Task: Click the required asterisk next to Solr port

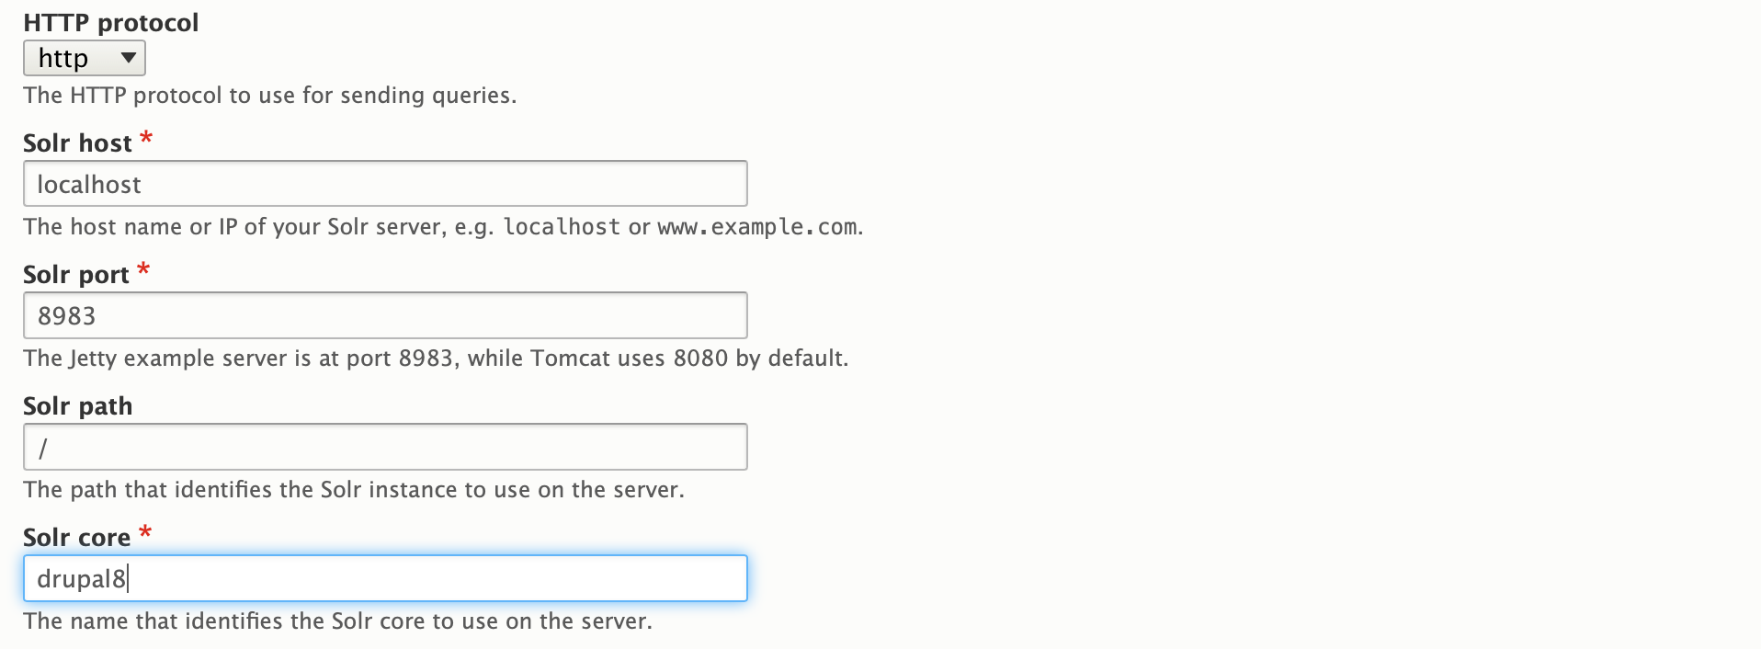Action: (142, 271)
